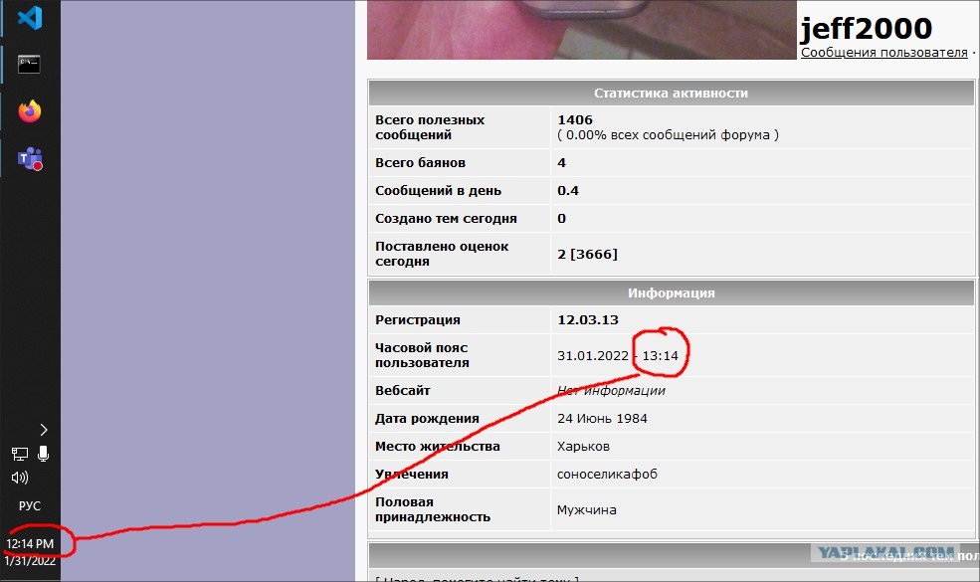Open the command prompt taskbar icon
980x582 pixels.
point(29,64)
